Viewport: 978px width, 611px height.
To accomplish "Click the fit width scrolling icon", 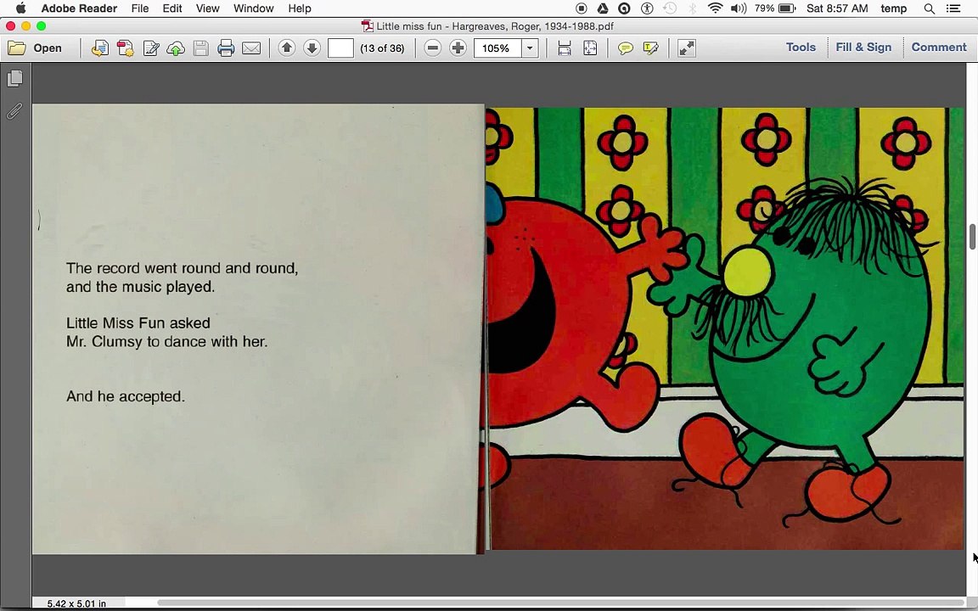I will (565, 48).
